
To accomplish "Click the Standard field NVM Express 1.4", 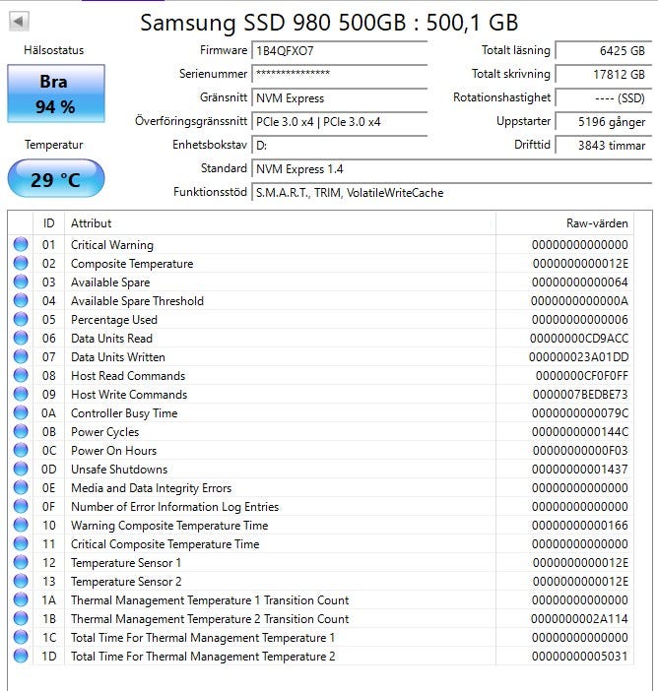I will coord(451,168).
